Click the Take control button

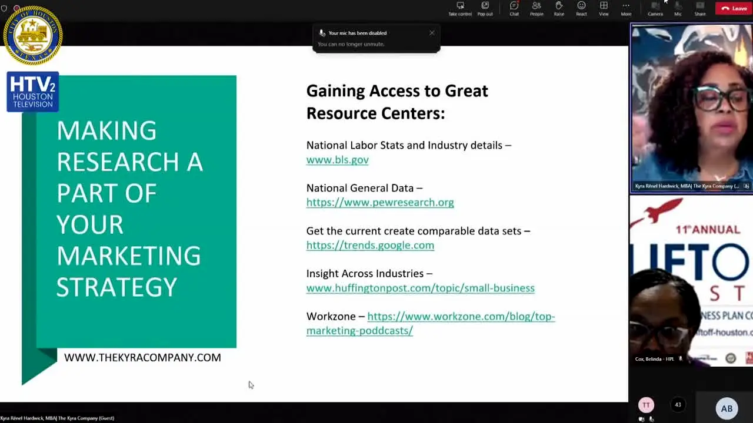point(460,9)
